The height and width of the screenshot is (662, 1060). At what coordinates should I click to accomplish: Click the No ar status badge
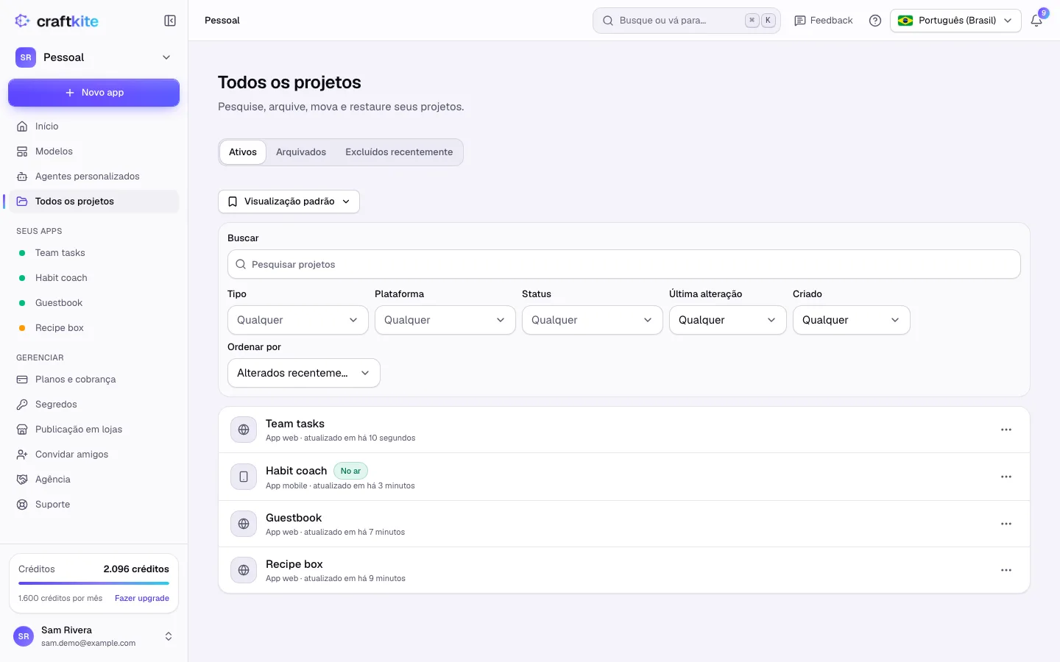tap(350, 471)
